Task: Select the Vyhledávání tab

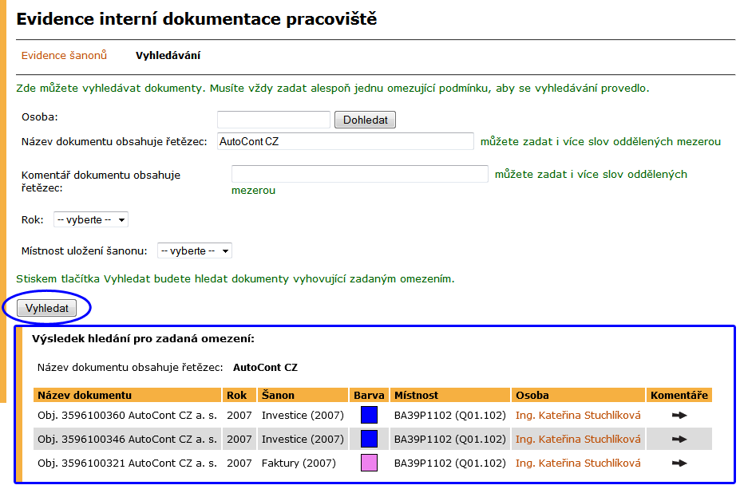Action: click(x=168, y=56)
